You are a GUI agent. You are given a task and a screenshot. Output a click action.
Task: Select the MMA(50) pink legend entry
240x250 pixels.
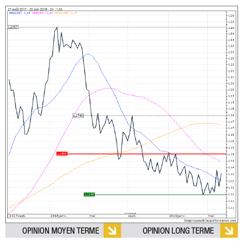[42, 13]
